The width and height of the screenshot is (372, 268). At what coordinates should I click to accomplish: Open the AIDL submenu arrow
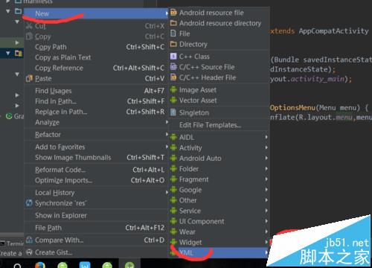(x=266, y=137)
